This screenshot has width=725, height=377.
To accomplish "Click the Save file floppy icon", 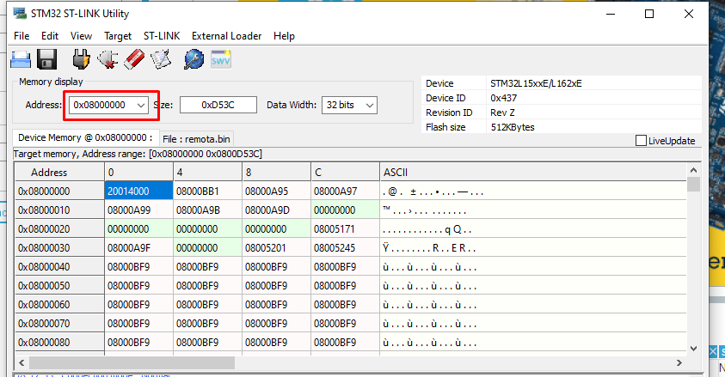I will pos(46,59).
